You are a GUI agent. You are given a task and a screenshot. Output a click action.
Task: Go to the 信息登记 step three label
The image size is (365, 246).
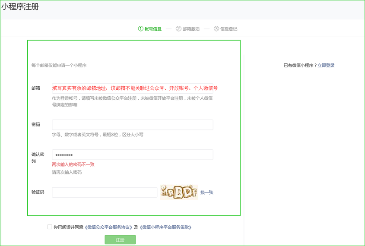coord(225,29)
